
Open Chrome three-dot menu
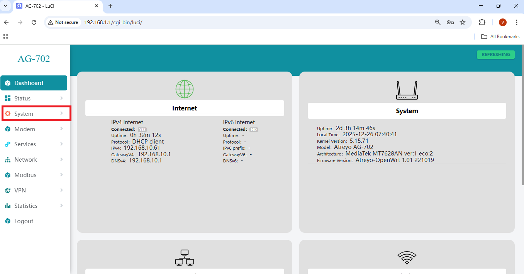[516, 22]
